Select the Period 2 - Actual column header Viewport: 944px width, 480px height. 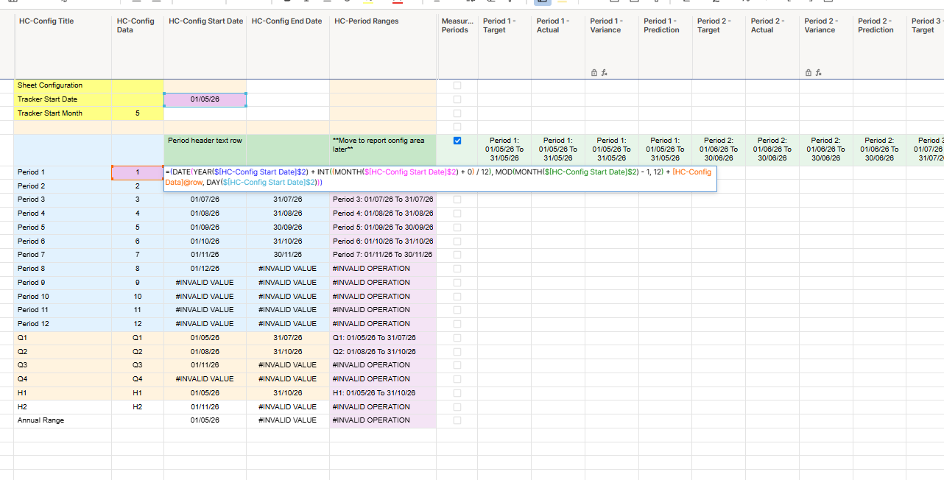772,47
